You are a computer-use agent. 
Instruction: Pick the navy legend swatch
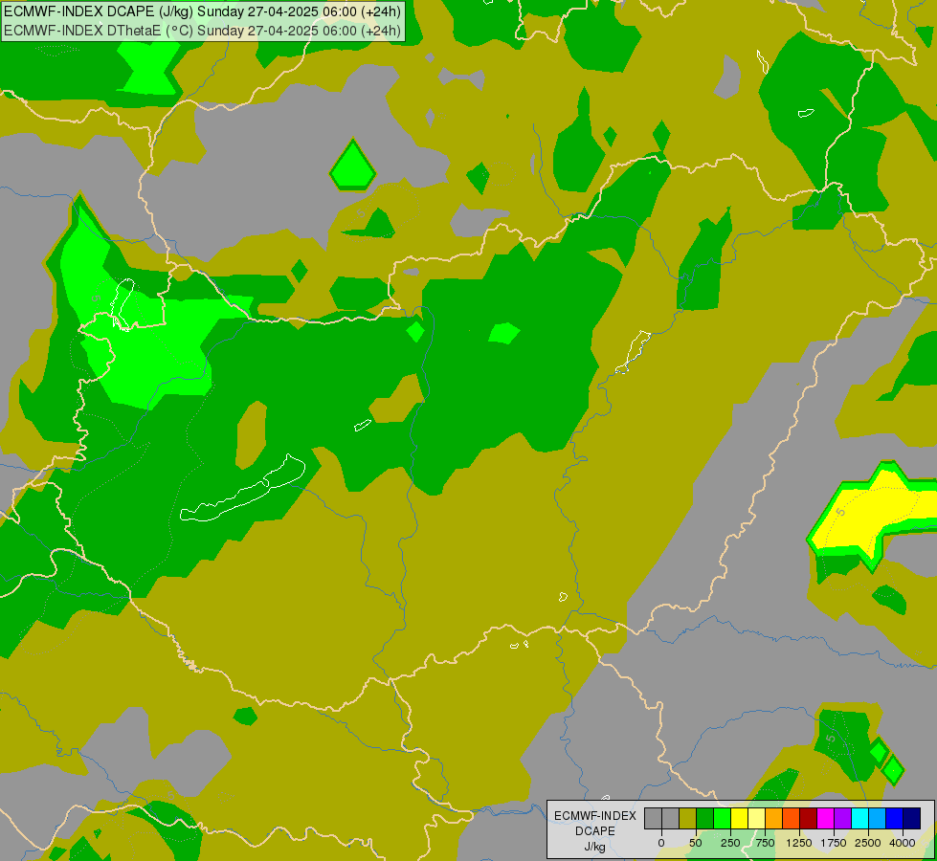(x=911, y=819)
